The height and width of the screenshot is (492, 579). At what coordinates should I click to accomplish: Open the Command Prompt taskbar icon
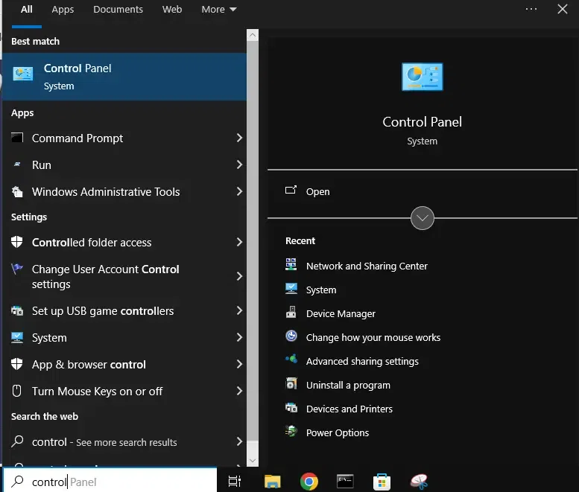pyautogui.click(x=345, y=482)
